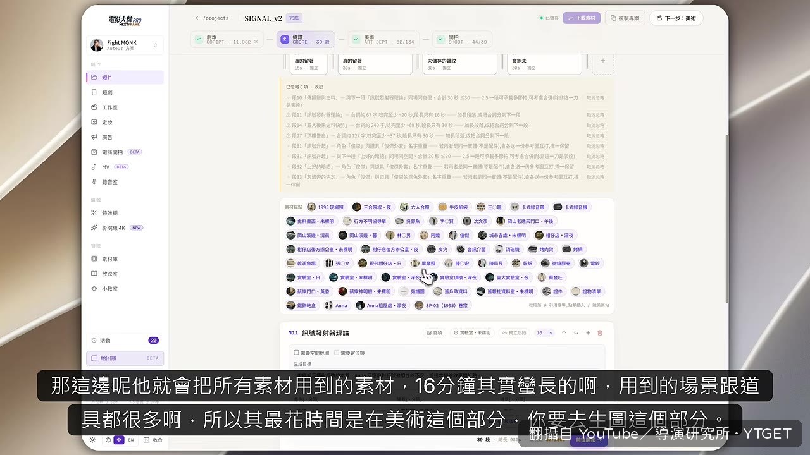Insert 臺大實驗室・夜 asset chip
The height and width of the screenshot is (455, 810).
pos(508,277)
